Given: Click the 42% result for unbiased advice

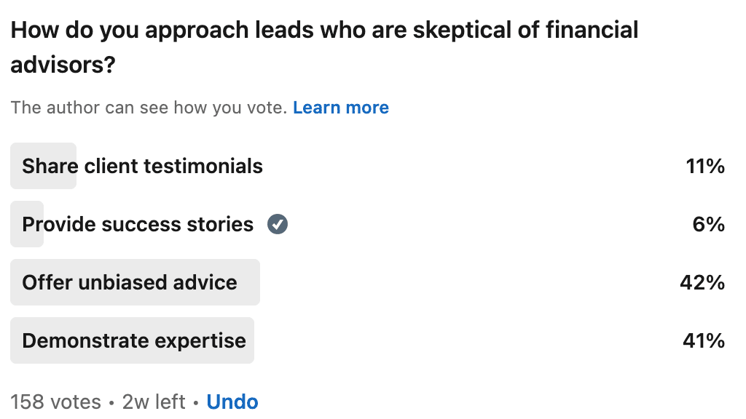Looking at the screenshot, I should tap(702, 283).
